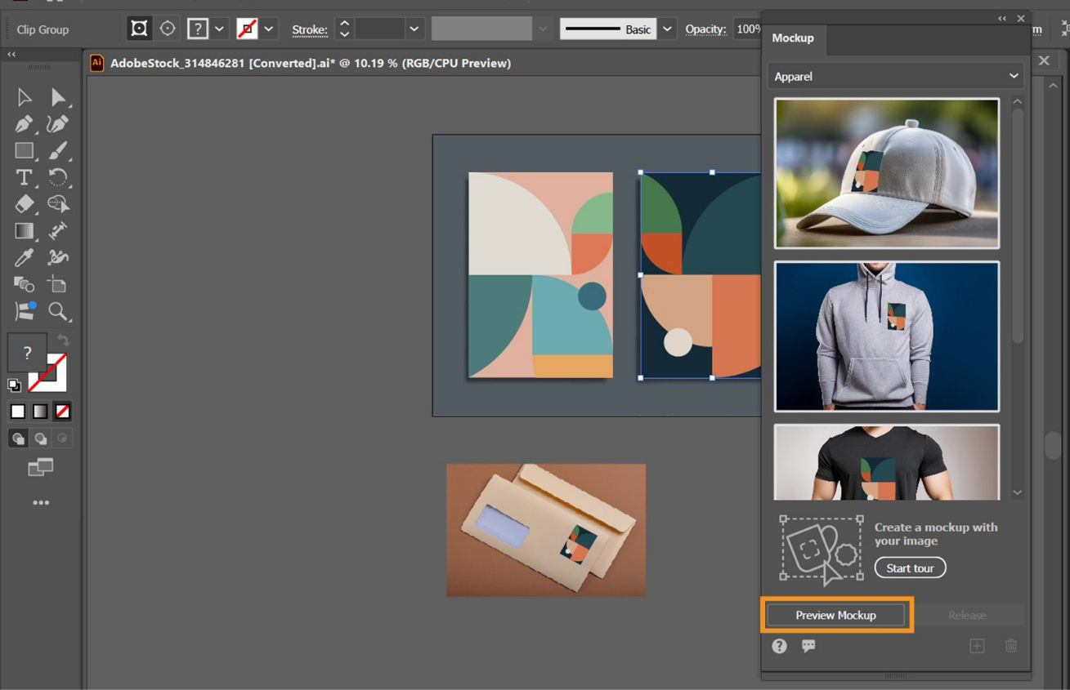Select the Rectangle tool
The height and width of the screenshot is (690, 1070).
[x=24, y=150]
